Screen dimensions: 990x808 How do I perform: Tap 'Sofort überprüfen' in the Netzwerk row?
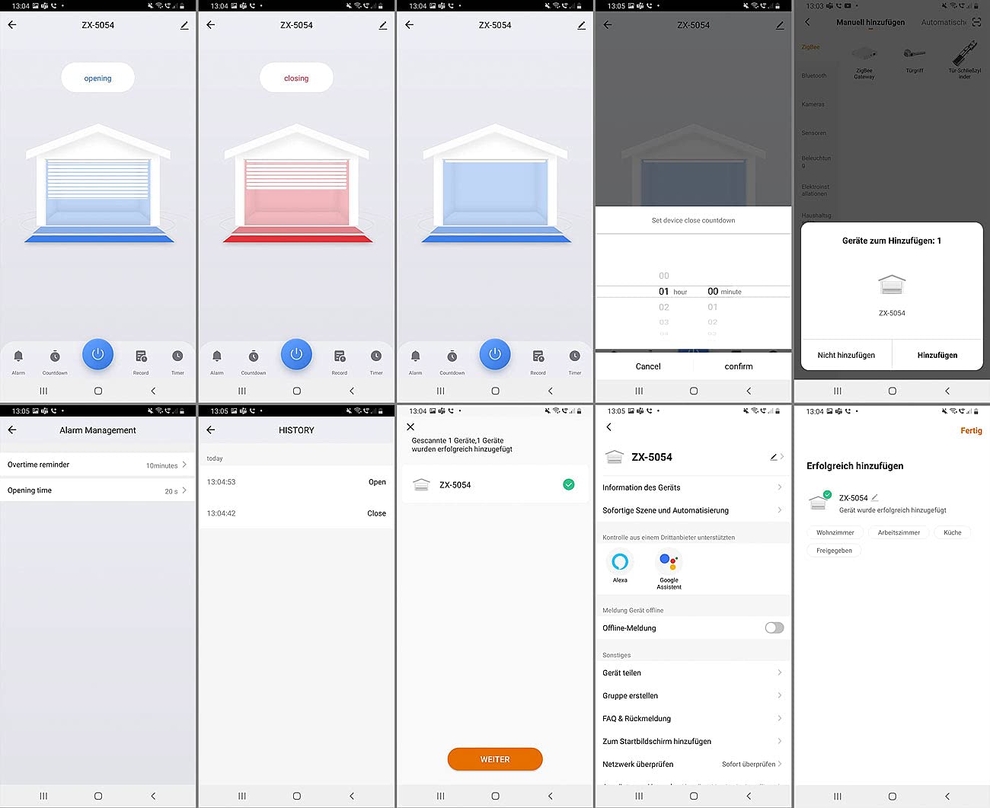749,765
